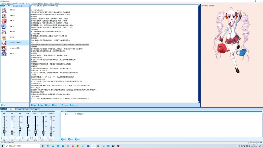The image size is (263, 148).
Task: Switch to the マスター tuning tab
Action: tap(11, 109)
